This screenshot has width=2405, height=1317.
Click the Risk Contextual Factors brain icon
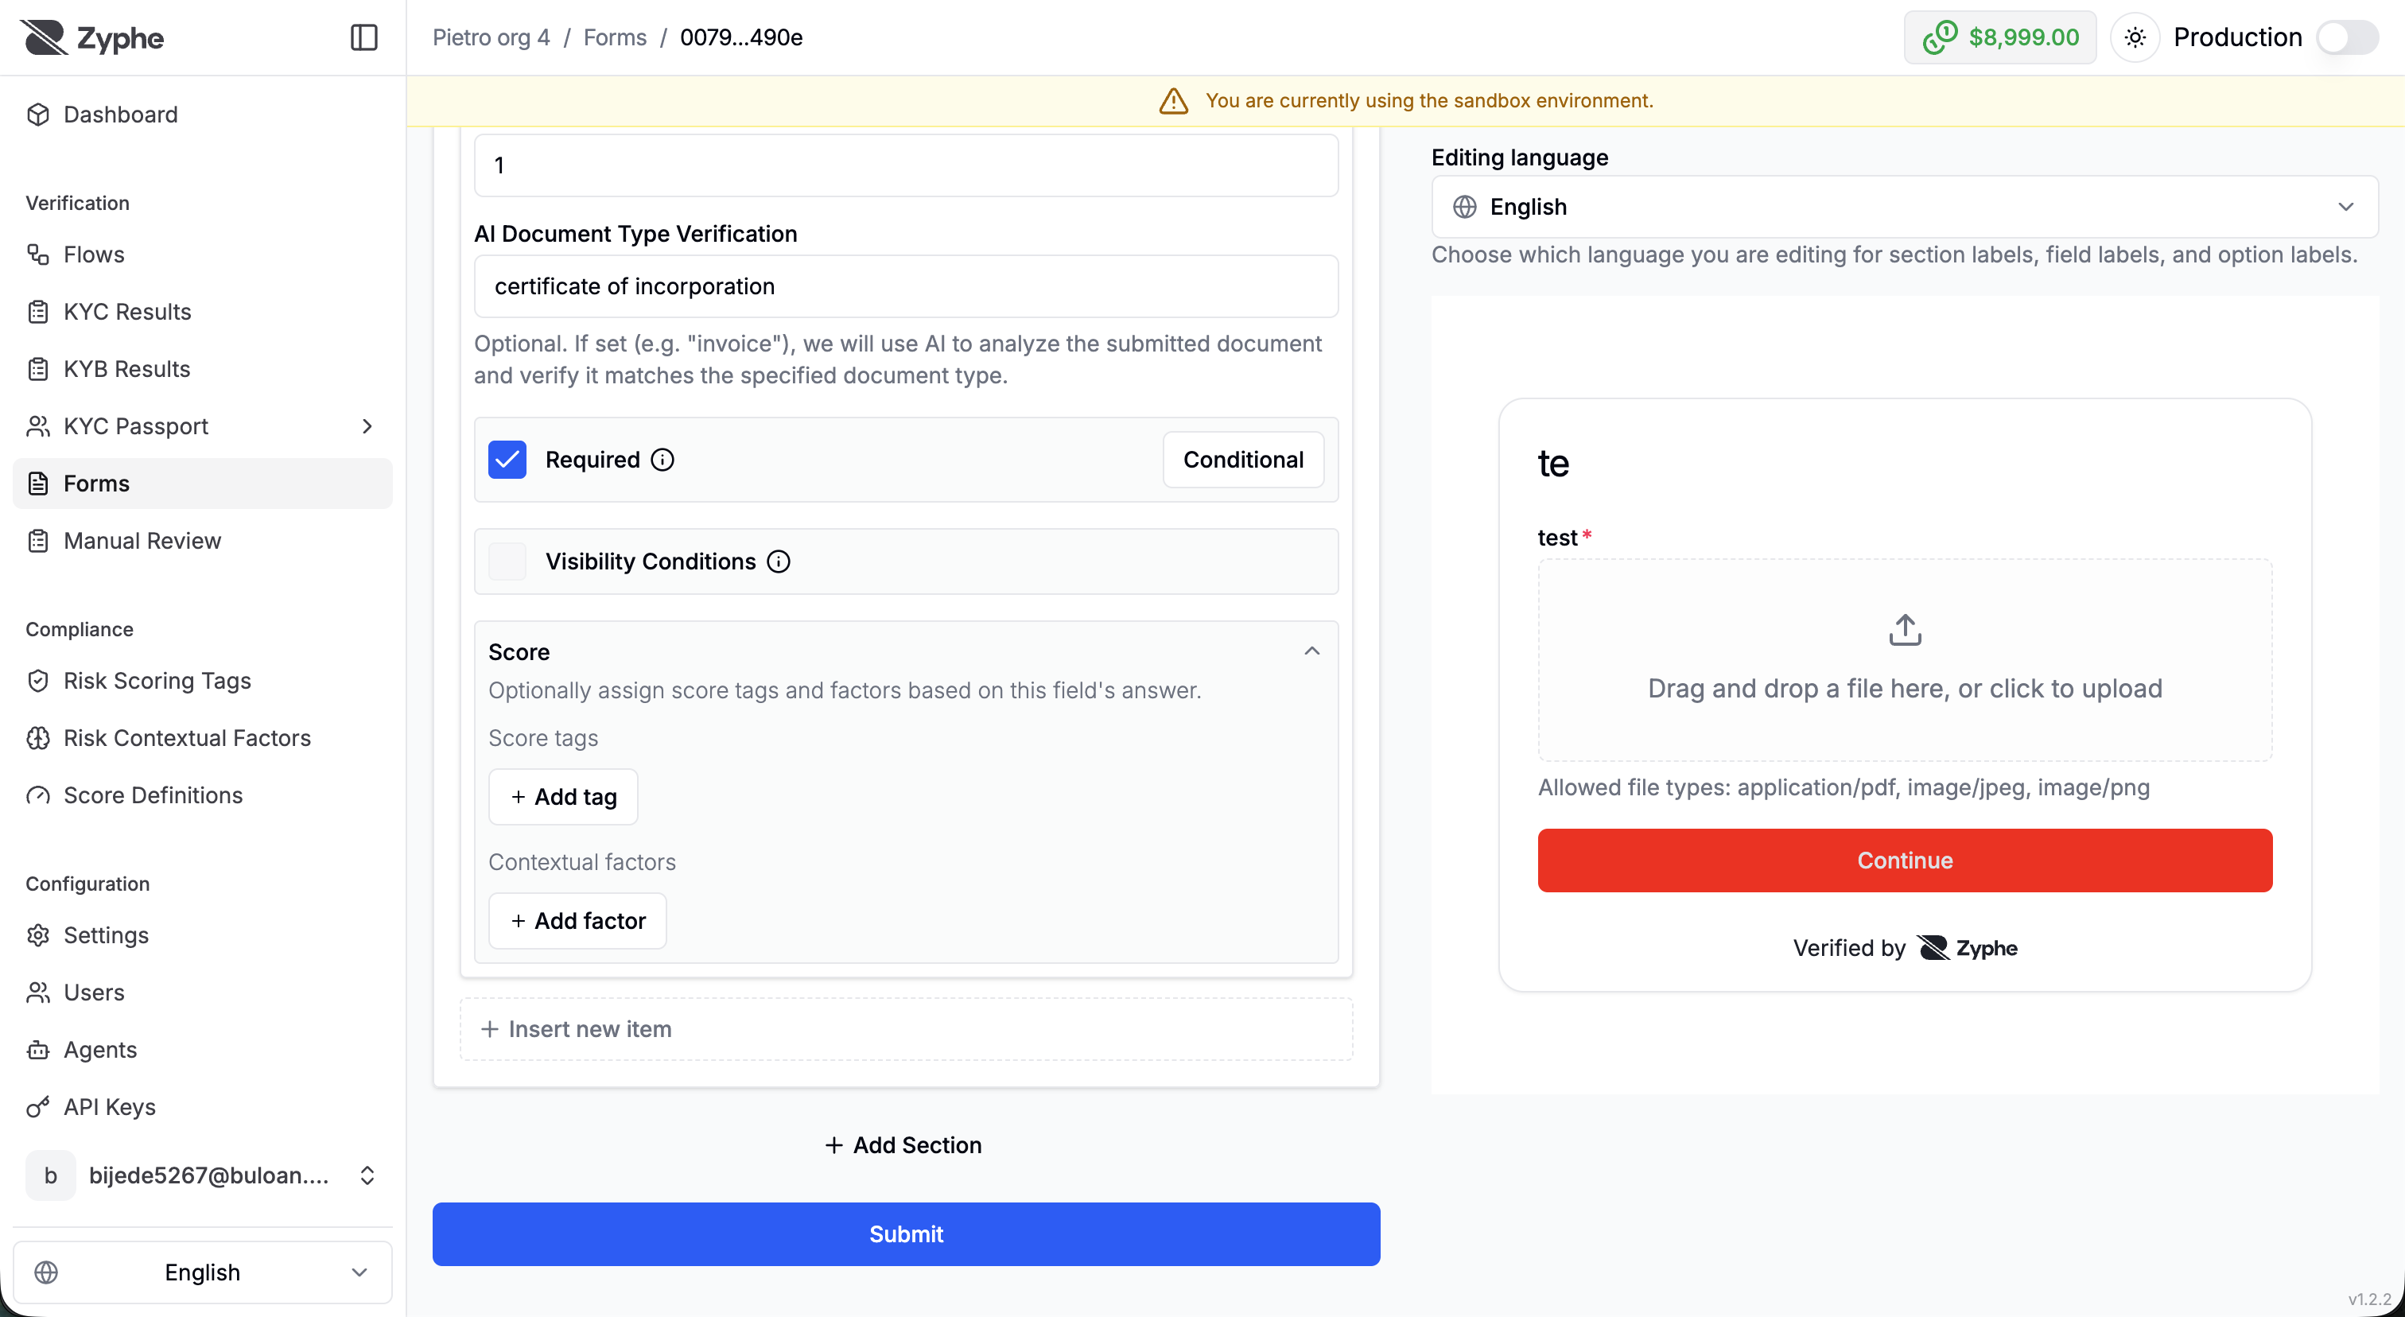pos(38,737)
